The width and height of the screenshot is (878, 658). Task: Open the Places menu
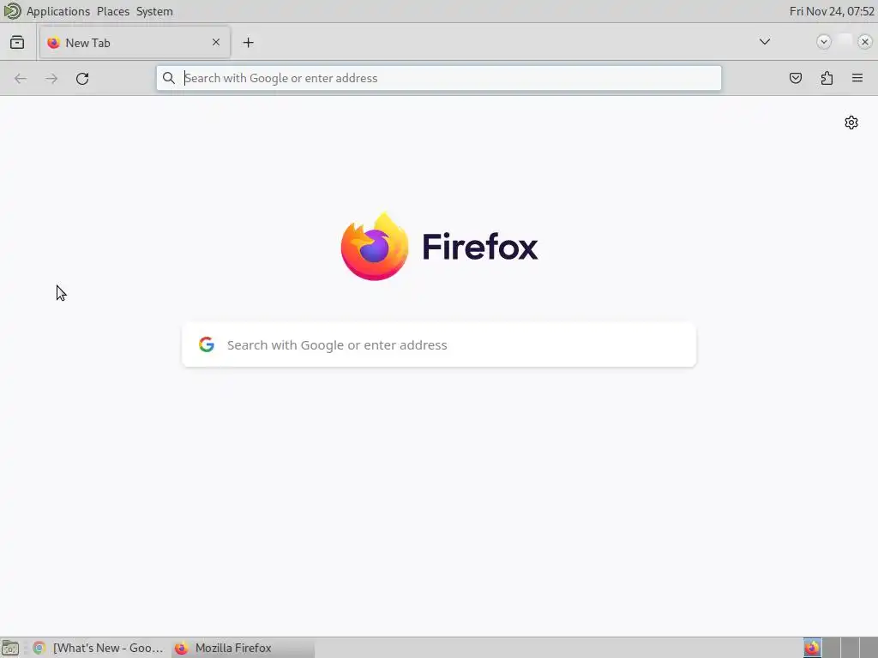(112, 11)
